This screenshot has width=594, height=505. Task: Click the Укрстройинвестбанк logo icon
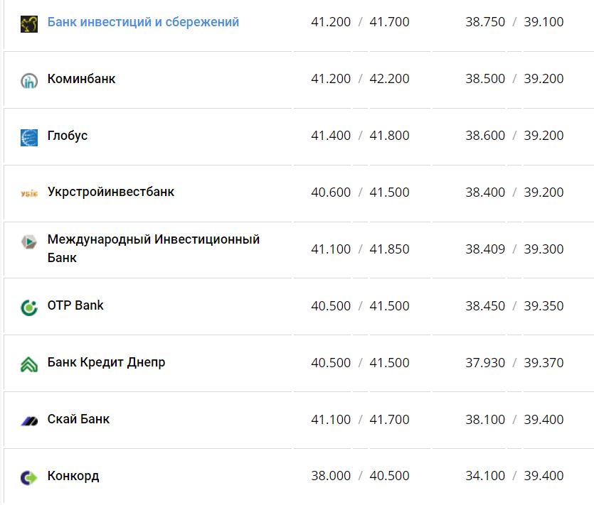point(29,193)
